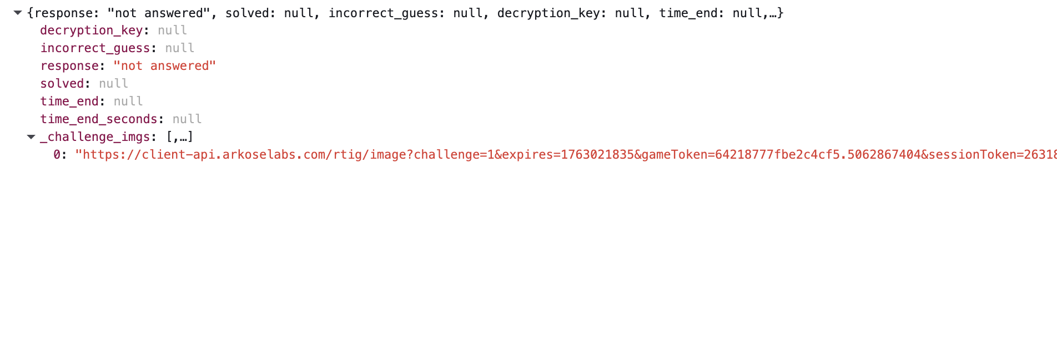Viewport: 1057px width, 344px height.
Task: Select the null value of time_end
Action: point(128,102)
